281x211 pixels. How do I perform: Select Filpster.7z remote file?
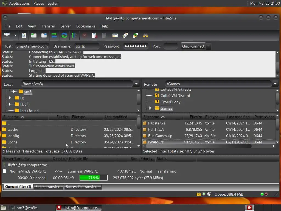(x=209, y=123)
